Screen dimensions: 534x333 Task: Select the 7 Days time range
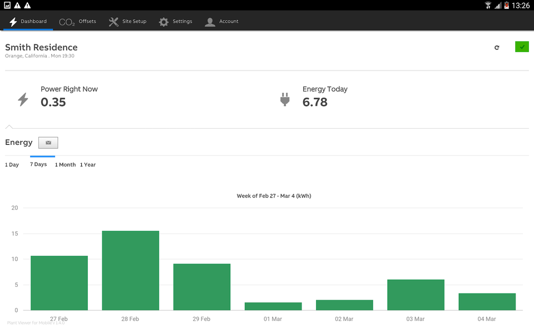[39, 164]
